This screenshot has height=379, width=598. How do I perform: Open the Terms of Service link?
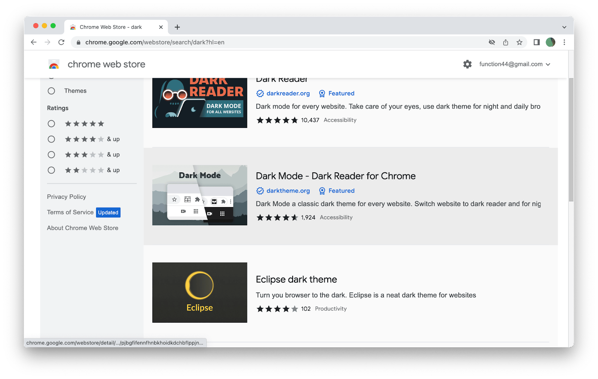70,212
